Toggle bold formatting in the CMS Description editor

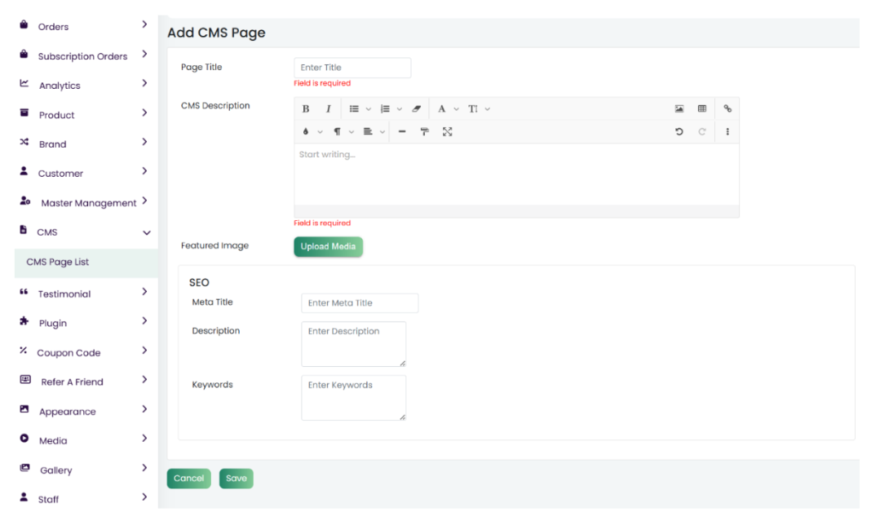[306, 109]
